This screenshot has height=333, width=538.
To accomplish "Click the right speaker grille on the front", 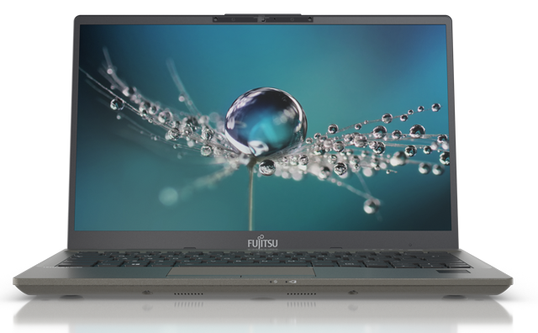I will pyautogui.click(x=302, y=293).
